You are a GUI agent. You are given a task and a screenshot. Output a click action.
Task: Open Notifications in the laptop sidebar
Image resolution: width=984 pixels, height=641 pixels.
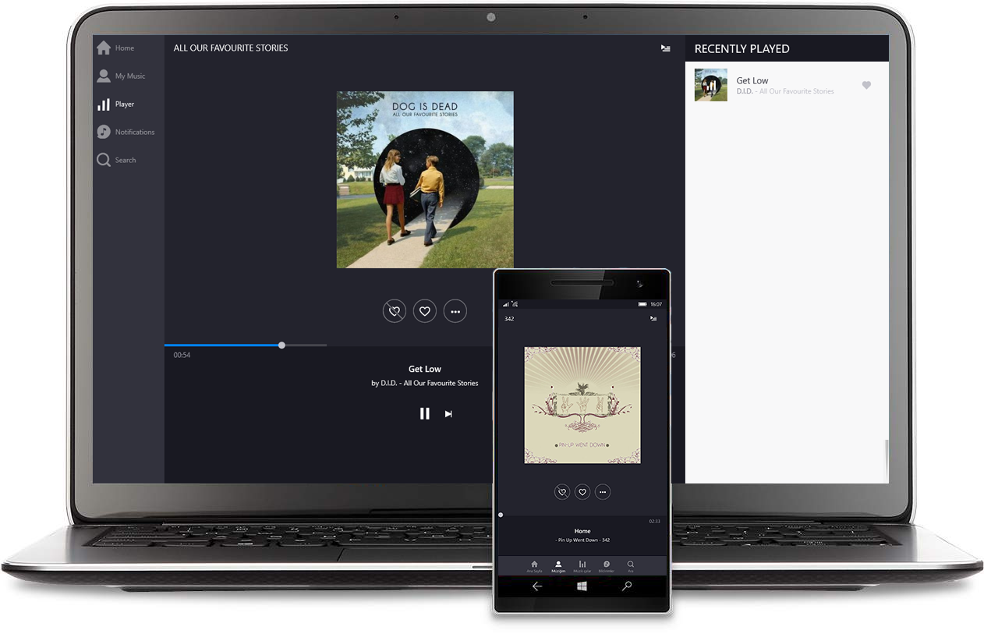125,132
